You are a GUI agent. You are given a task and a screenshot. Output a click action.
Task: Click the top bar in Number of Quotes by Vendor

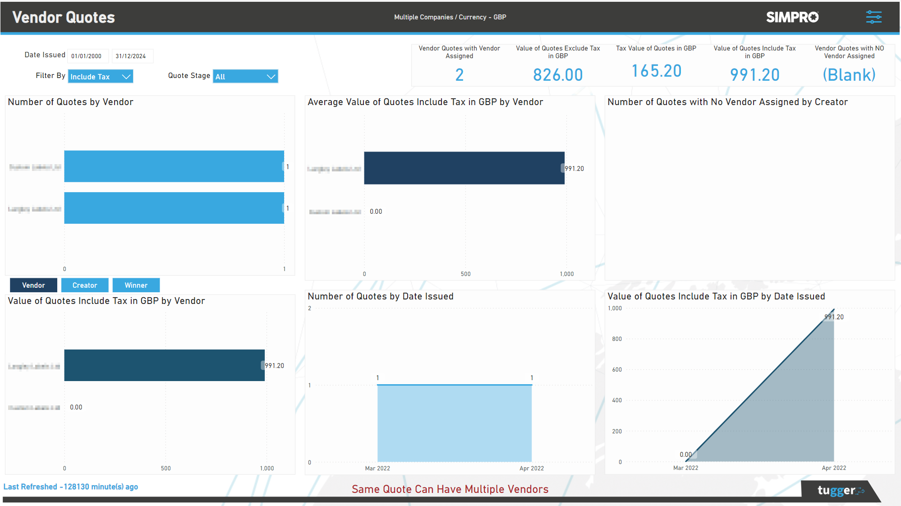click(x=174, y=166)
